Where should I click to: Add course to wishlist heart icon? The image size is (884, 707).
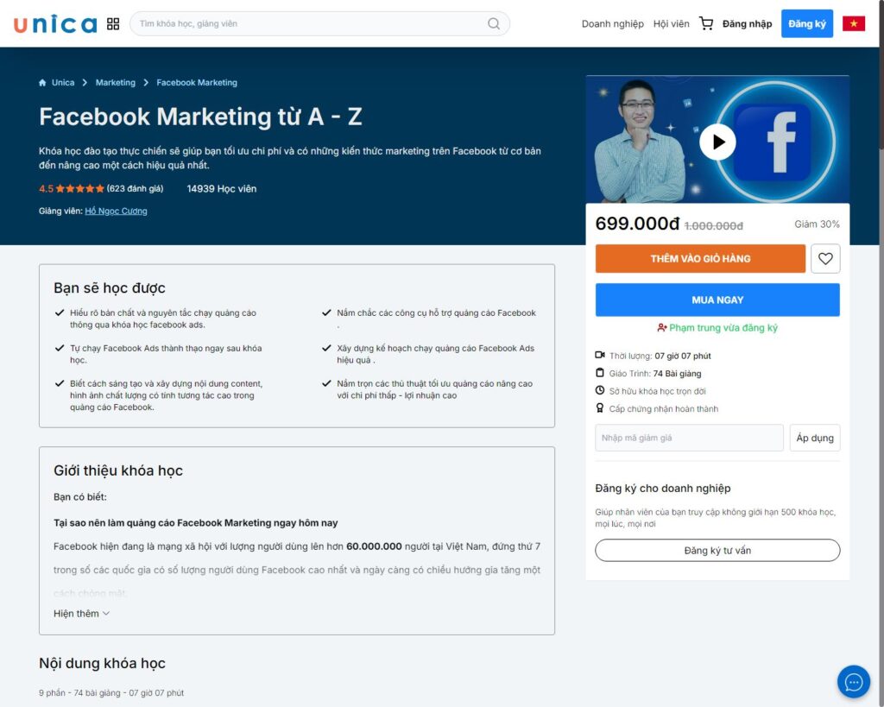point(825,258)
